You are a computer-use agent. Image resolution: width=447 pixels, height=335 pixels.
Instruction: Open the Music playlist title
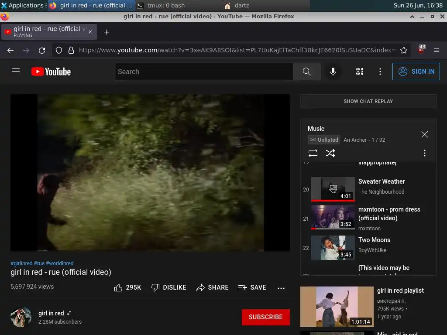[316, 129]
